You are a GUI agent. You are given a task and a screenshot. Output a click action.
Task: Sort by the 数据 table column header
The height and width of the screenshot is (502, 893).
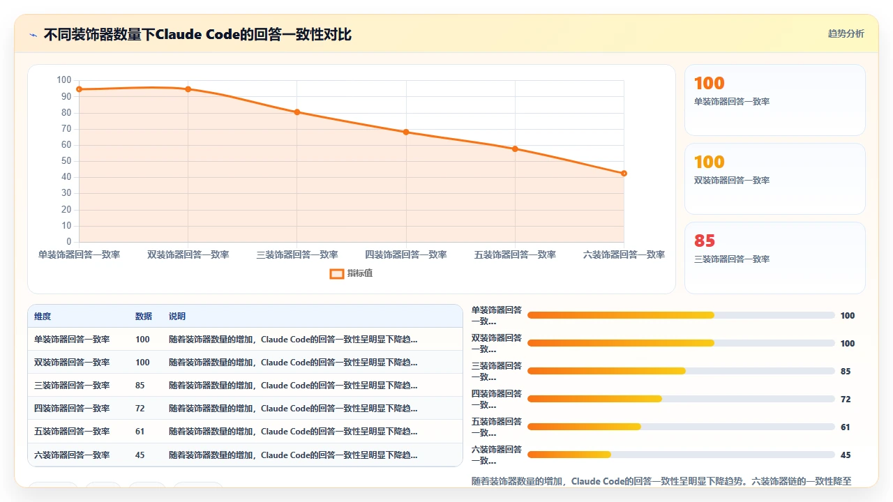tap(144, 317)
